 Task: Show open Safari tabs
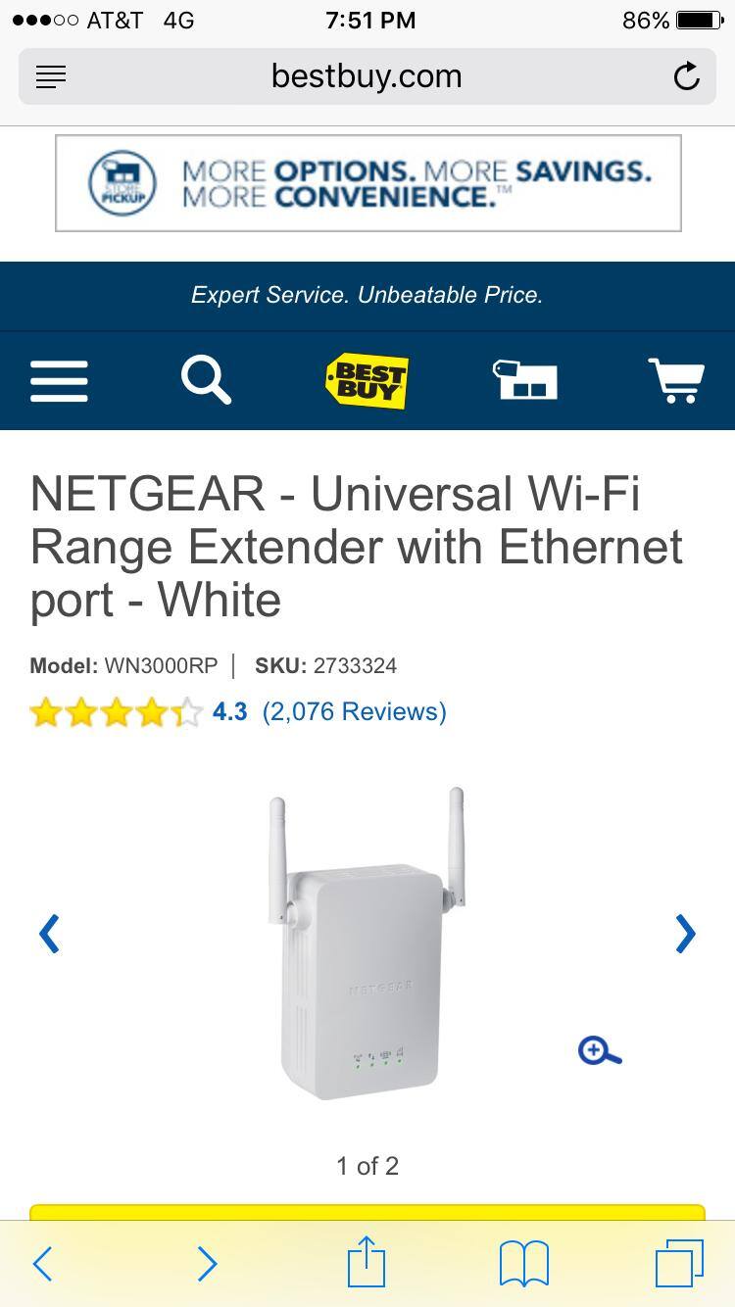[x=679, y=1263]
